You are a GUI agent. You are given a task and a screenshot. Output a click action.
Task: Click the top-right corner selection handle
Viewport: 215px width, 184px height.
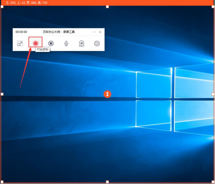[x=213, y=7]
